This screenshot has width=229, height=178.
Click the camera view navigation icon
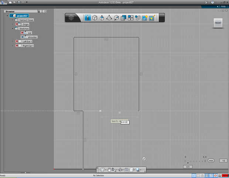point(127,170)
